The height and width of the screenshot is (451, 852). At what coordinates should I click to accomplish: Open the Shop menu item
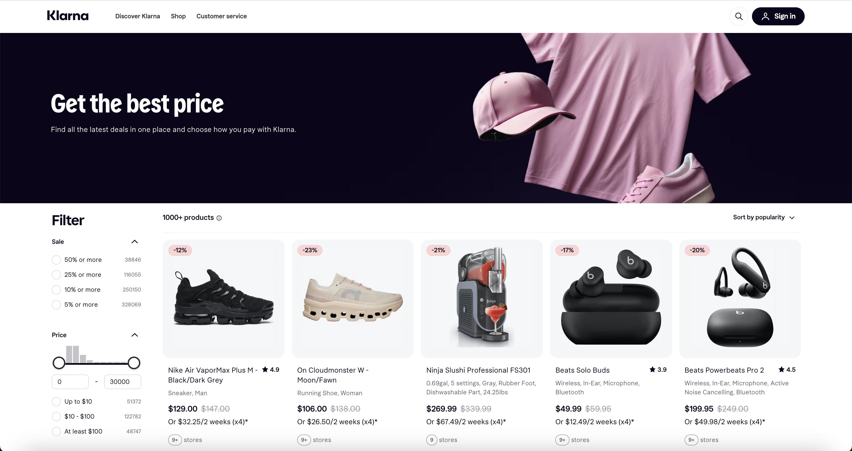(x=178, y=16)
